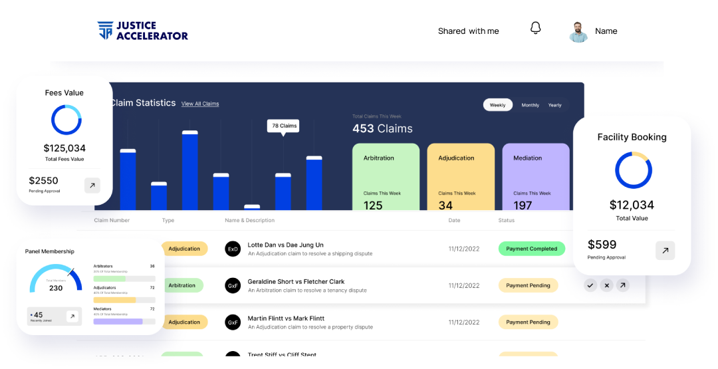This screenshot has width=718, height=369.
Task: Click the notification bell icon
Action: point(535,29)
